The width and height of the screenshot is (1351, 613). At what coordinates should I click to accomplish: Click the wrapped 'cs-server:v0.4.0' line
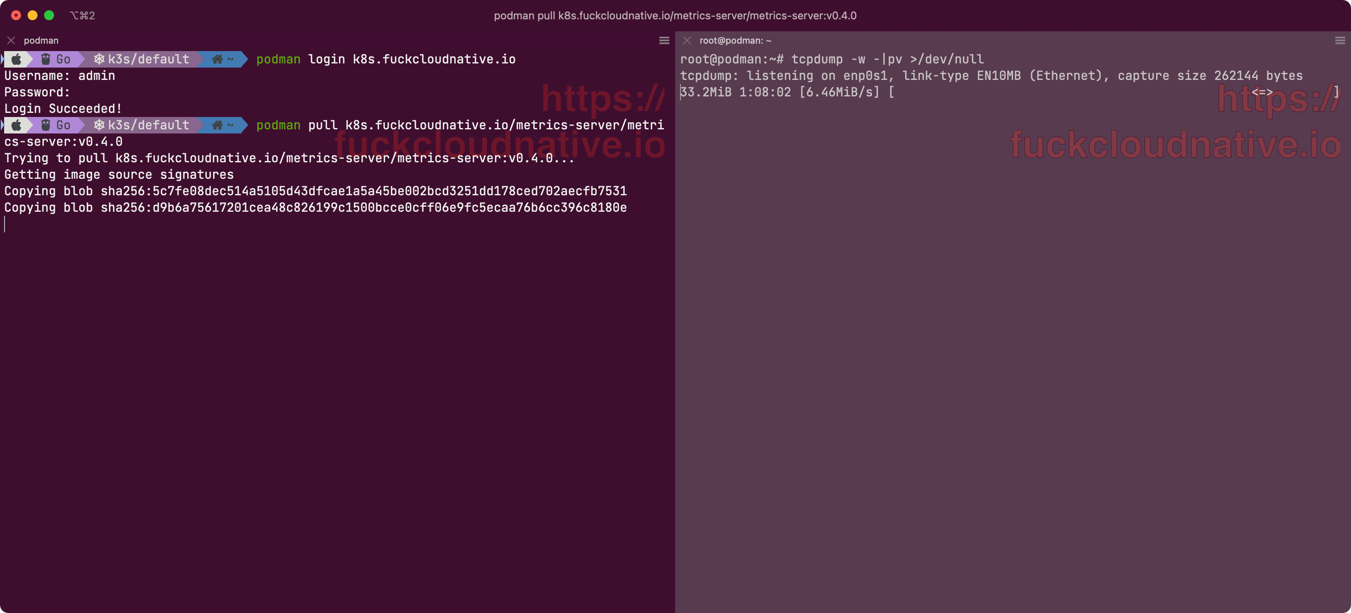pyautogui.click(x=63, y=142)
